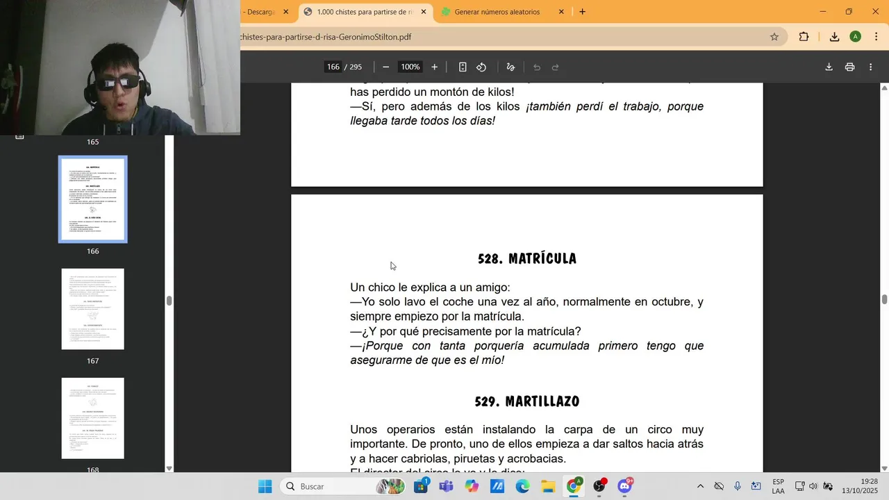Click the Buscar taskbar search box
Viewport: 889px width, 500px height.
pos(344,486)
